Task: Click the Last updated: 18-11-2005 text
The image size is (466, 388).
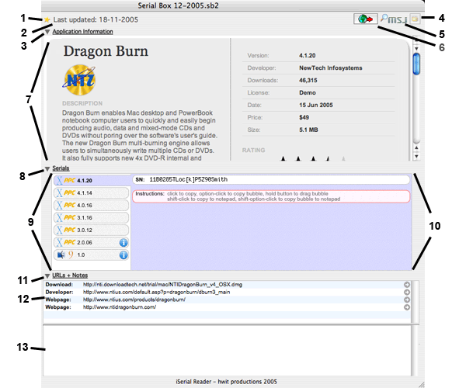Action: [96, 19]
